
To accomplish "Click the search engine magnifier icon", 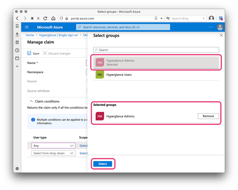I will point(168,19).
